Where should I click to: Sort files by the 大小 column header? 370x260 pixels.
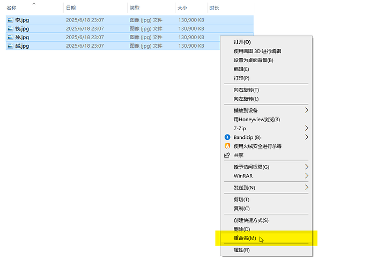coord(182,8)
